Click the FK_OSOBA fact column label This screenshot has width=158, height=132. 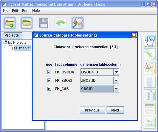pyautogui.click(x=65, y=72)
